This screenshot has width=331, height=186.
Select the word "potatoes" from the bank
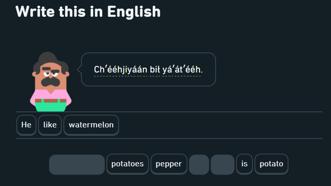pyautogui.click(x=128, y=164)
